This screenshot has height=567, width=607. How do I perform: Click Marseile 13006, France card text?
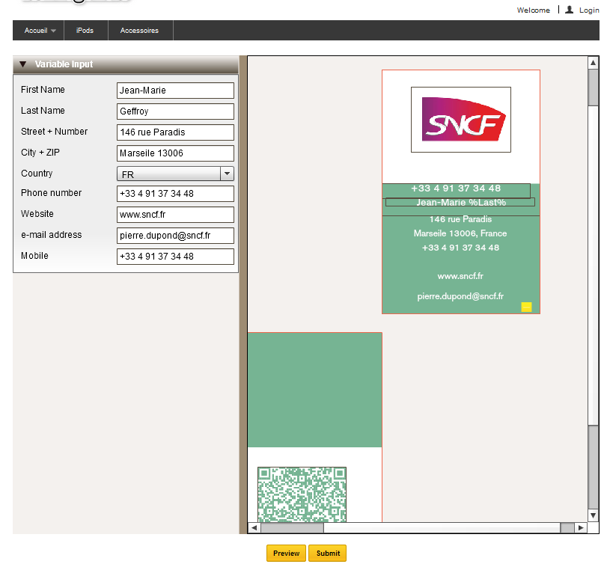click(x=460, y=233)
